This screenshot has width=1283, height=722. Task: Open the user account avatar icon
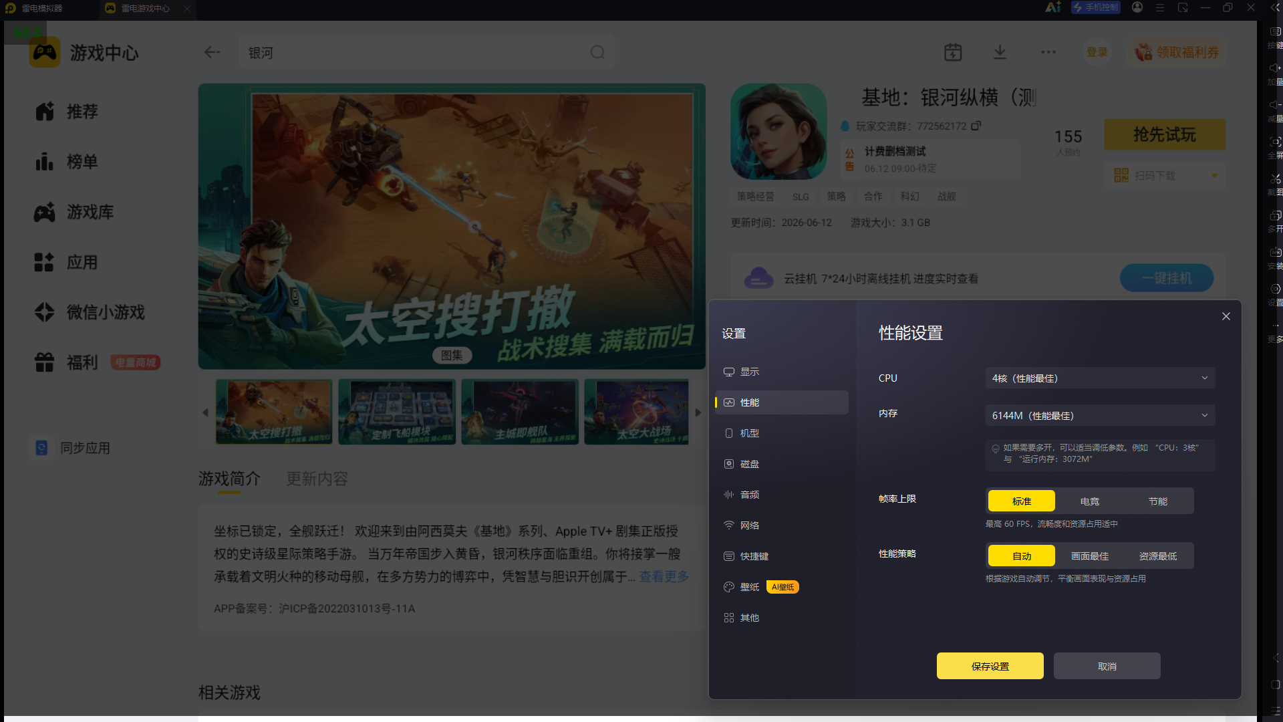coord(1137,7)
